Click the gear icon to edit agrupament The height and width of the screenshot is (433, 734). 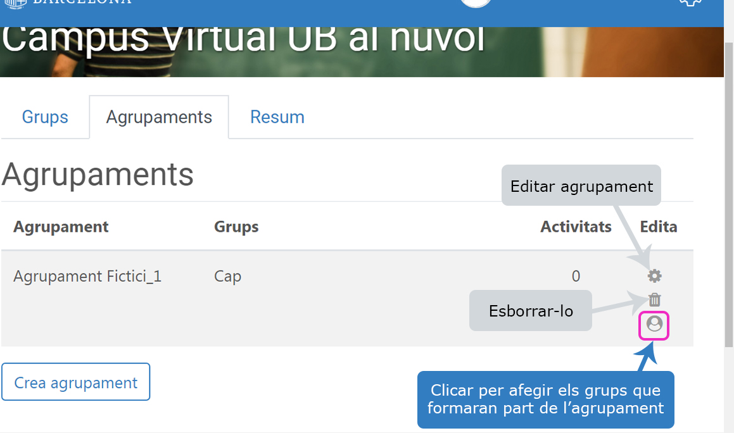click(x=654, y=276)
